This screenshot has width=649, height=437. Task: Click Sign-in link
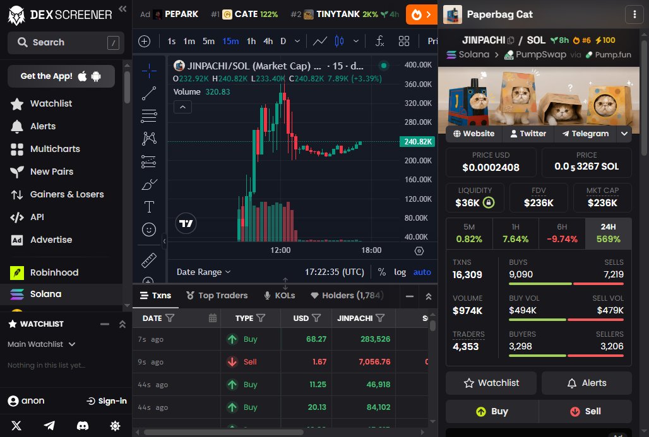(x=107, y=401)
